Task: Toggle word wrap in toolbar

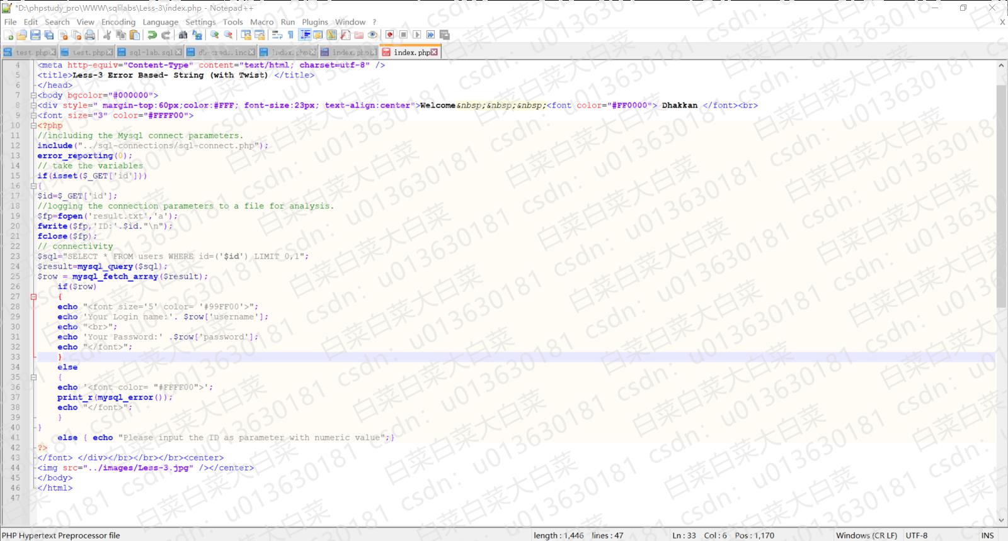Action: (x=277, y=35)
